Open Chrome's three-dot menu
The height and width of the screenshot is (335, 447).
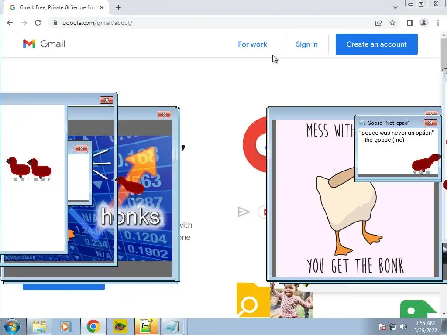pyautogui.click(x=438, y=23)
